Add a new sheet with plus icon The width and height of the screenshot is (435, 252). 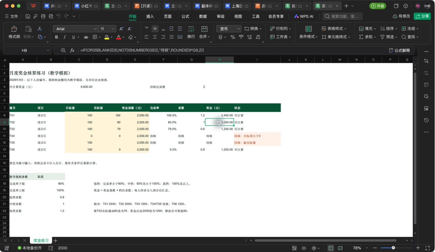coord(55,241)
